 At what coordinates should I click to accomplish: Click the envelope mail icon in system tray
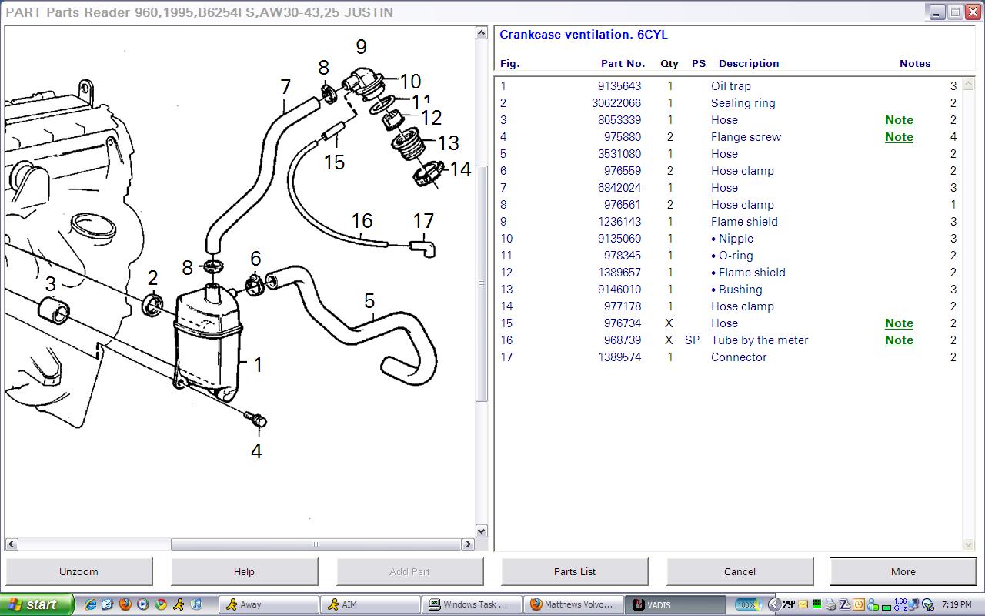[803, 604]
